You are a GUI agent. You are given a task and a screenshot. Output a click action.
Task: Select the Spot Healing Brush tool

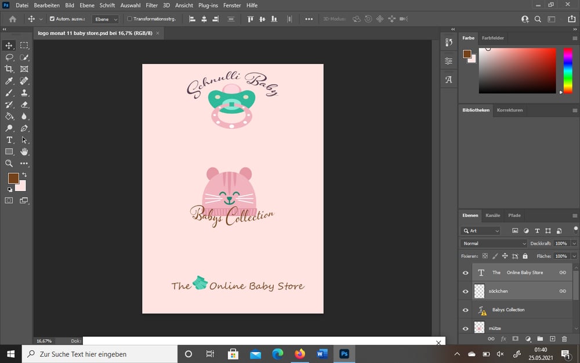(24, 81)
